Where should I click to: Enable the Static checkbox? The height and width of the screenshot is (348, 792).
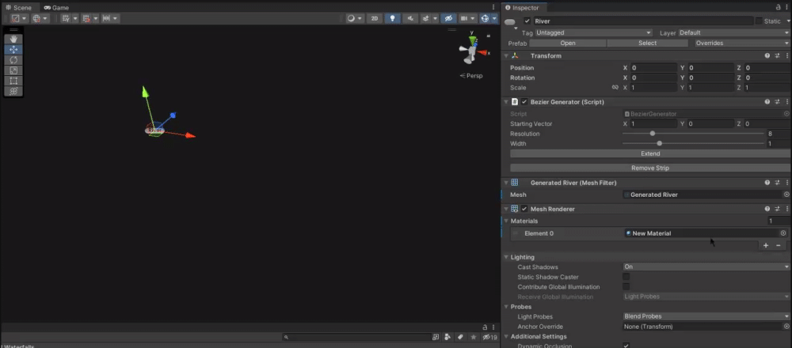[x=759, y=21]
